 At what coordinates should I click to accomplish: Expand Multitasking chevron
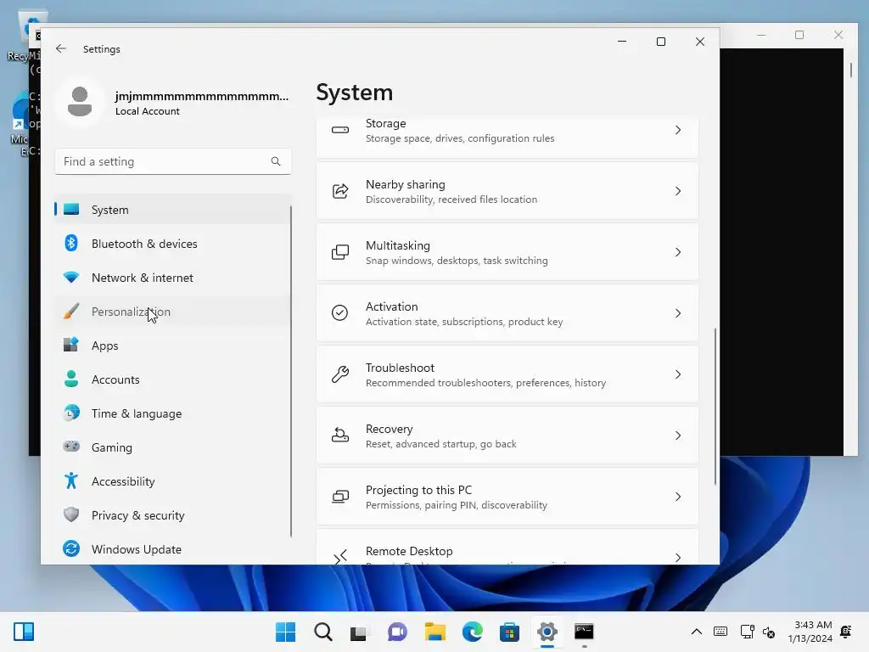pos(678,252)
